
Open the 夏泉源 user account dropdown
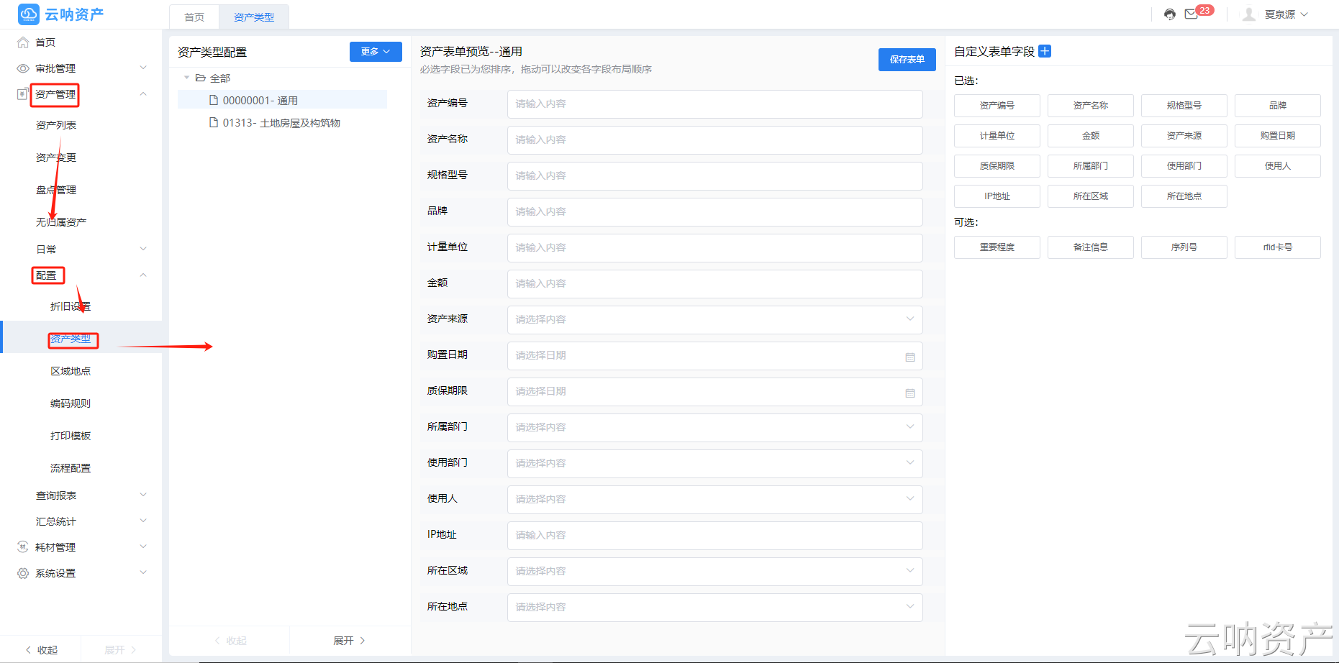[1286, 14]
